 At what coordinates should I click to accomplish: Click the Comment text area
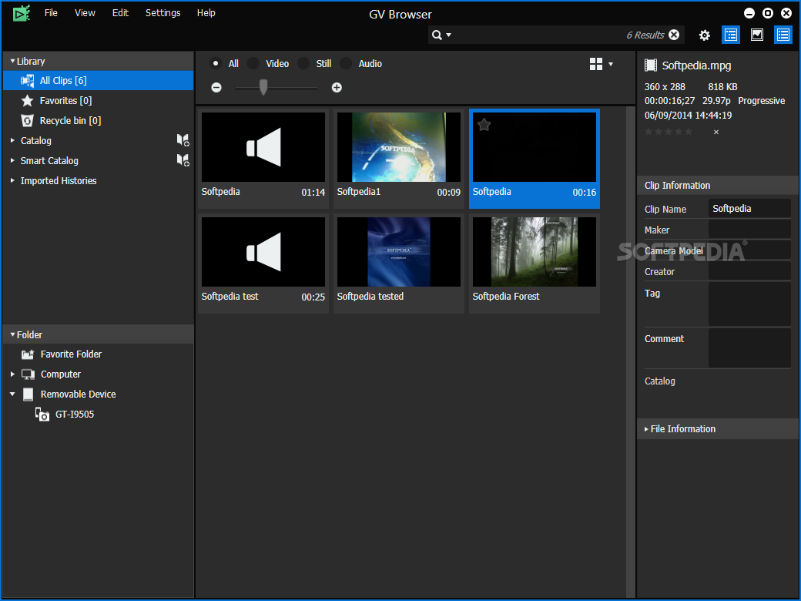(749, 348)
